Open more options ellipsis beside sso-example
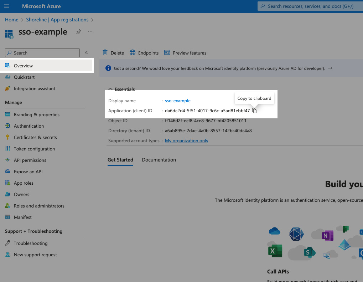 [90, 32]
